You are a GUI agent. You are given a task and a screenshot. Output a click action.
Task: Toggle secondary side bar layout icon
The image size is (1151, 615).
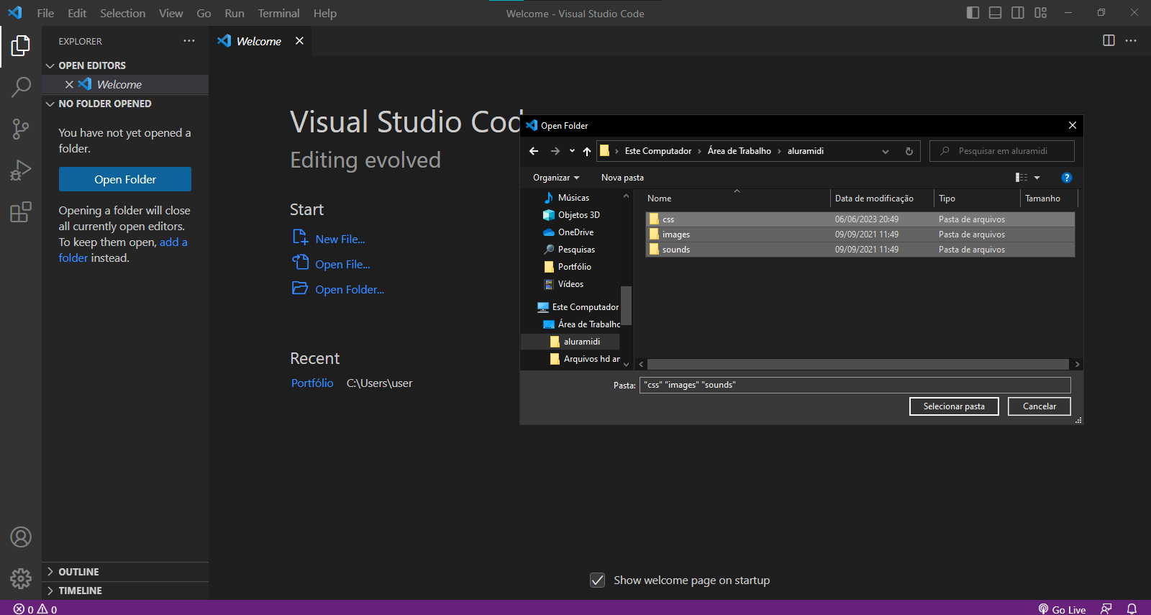1018,13
